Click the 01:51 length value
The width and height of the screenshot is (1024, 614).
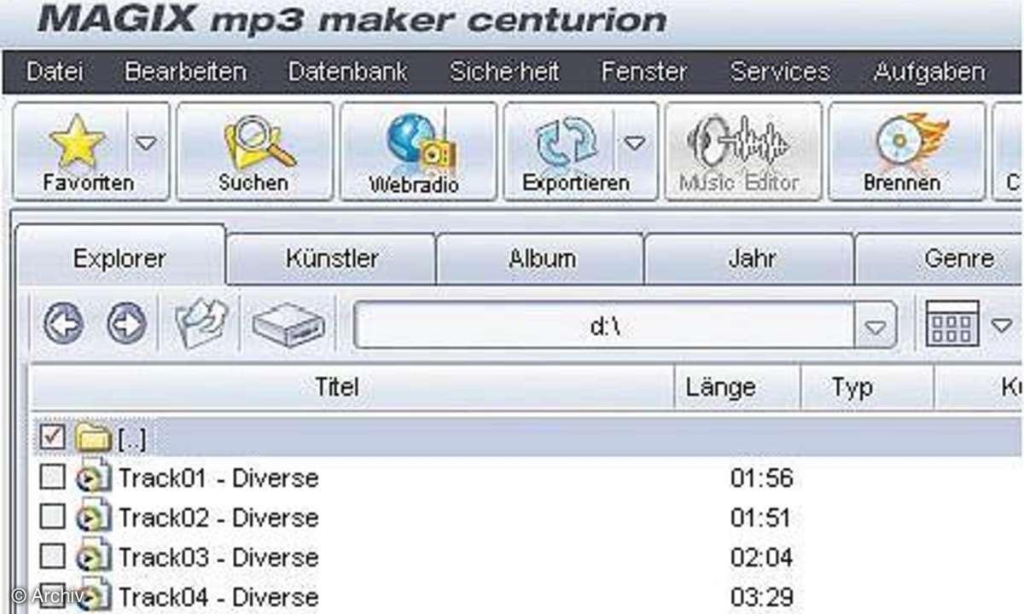coord(761,518)
